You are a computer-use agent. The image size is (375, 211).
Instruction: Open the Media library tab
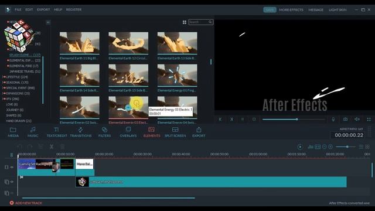[13, 132]
